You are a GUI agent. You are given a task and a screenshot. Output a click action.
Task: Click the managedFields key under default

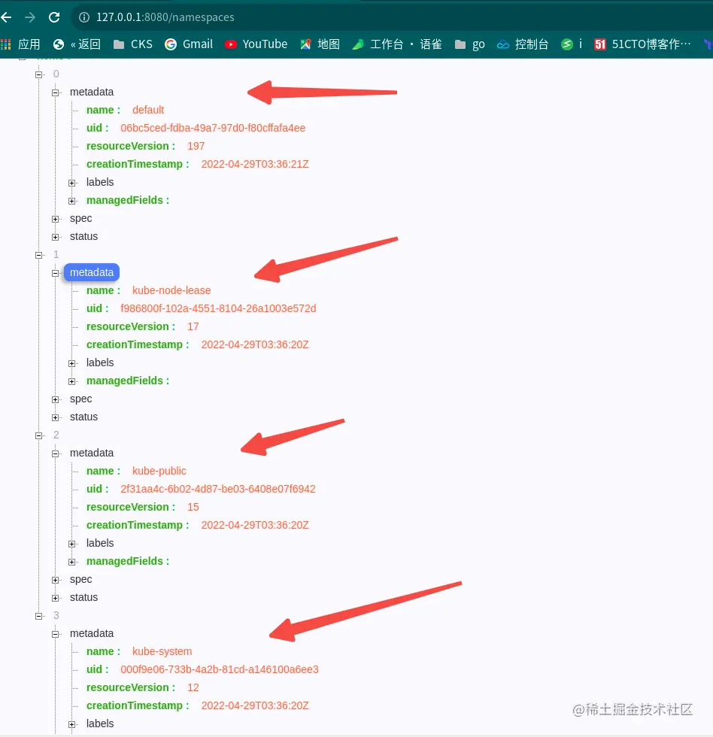(128, 200)
